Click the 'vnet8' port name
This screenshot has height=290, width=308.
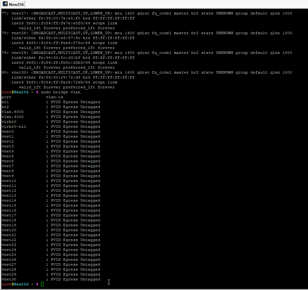pos(8,171)
